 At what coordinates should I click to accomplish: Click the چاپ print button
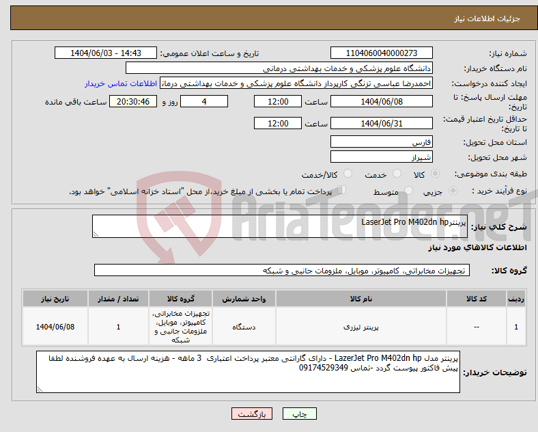(300, 414)
